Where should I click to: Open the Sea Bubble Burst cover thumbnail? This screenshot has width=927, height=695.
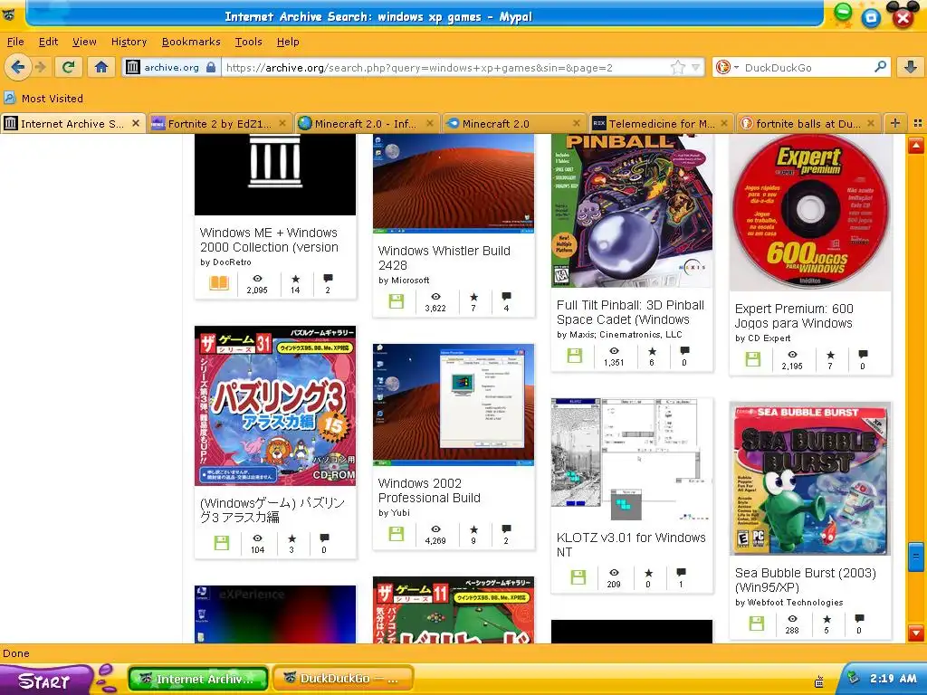(810, 479)
